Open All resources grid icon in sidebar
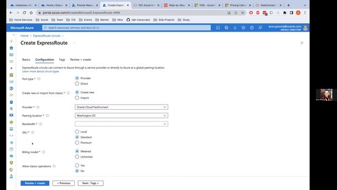 pos(12,75)
